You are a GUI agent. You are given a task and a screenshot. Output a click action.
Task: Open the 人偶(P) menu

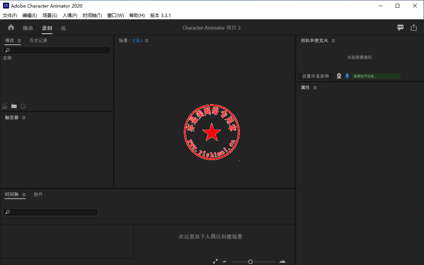70,16
